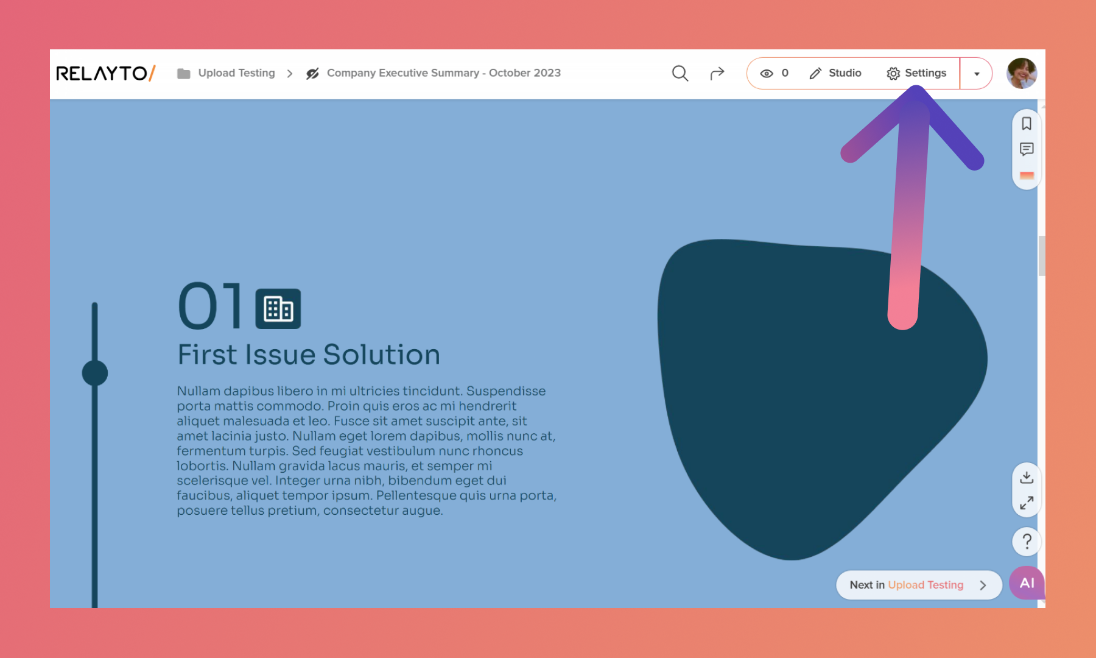Open the user profile avatar menu
The image size is (1096, 658).
[x=1022, y=73]
